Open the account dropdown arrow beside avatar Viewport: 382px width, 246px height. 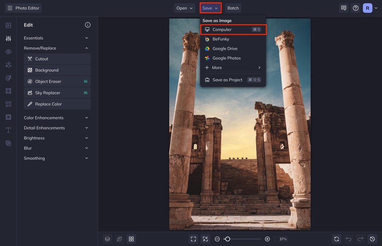(376, 8)
